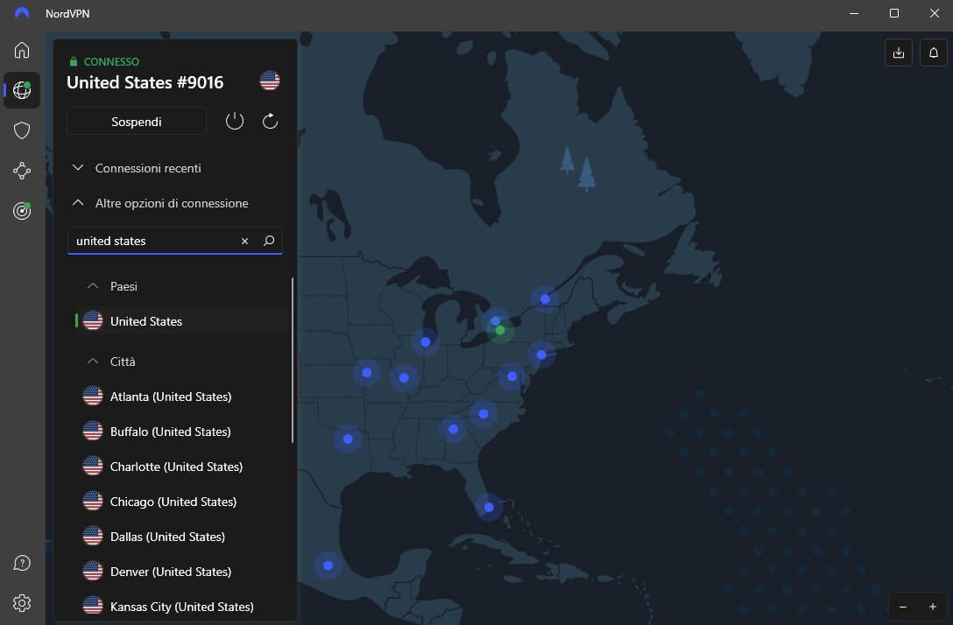Click the magnifier search icon

269,241
